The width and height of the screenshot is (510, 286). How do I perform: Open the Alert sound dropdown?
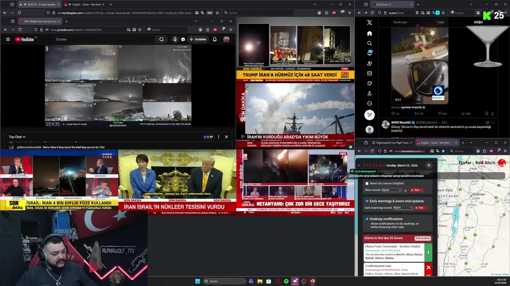391,190
